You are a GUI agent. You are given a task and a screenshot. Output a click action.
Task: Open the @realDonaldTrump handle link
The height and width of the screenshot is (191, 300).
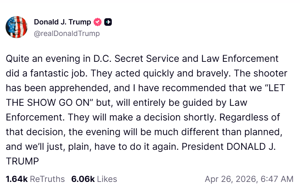click(x=67, y=34)
